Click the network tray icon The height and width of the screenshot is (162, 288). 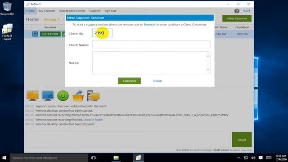pos(246,158)
